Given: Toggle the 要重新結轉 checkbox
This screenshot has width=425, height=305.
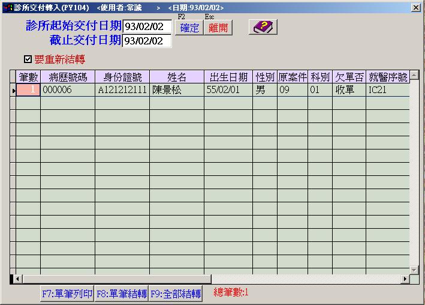Looking at the screenshot, I should click(27, 59).
